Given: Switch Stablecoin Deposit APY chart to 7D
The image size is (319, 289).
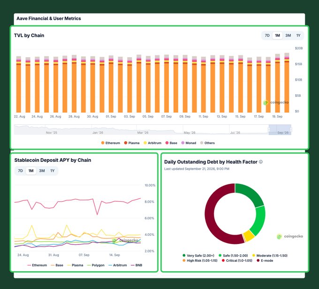Looking at the screenshot, I should coord(20,171).
